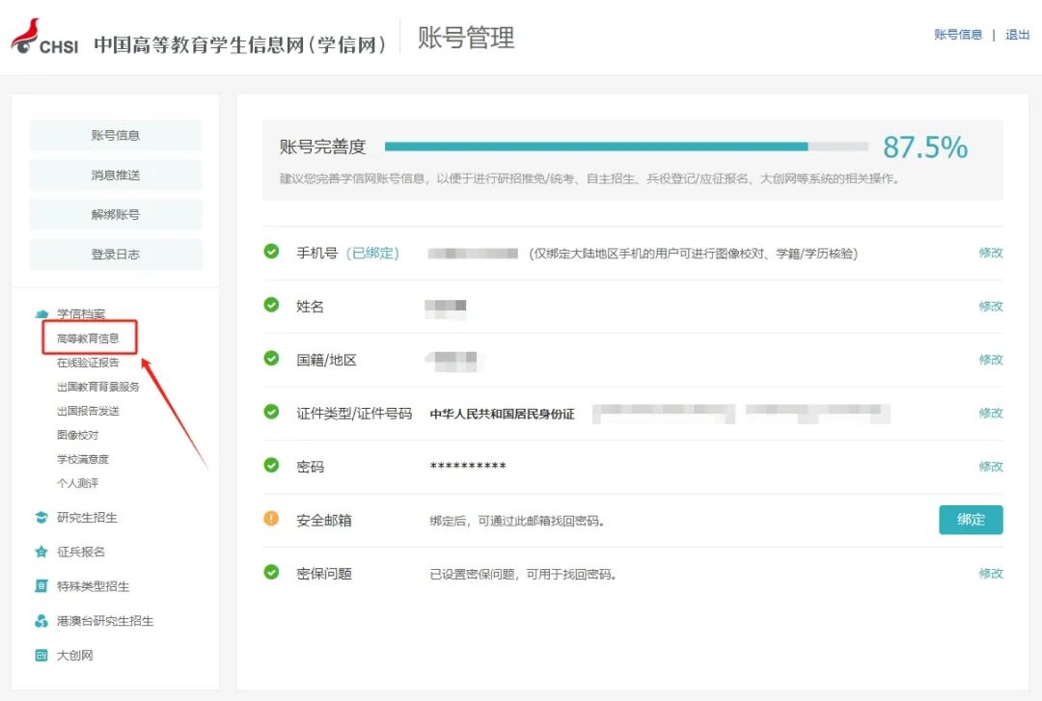Viewport: 1042px width, 701px height.
Task: Click the 账号完善度 progress bar
Action: tap(626, 147)
